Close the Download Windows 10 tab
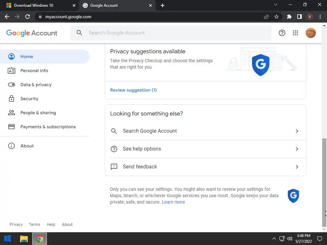The image size is (327, 245). pyautogui.click(x=74, y=5)
